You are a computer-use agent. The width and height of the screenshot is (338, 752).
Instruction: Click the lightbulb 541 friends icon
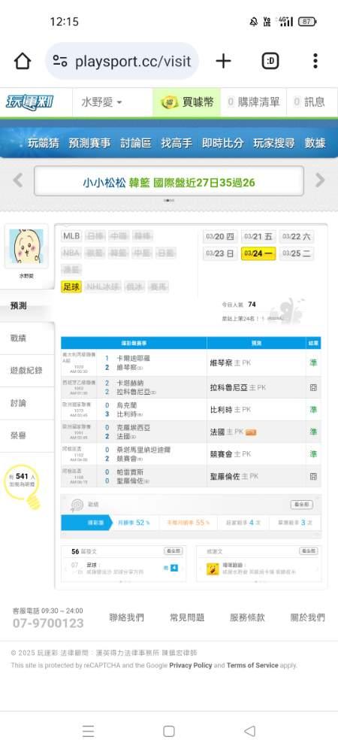click(23, 487)
